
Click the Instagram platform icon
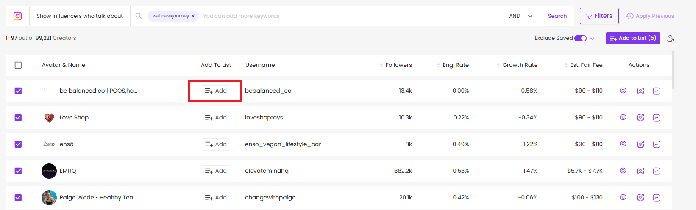point(17,16)
